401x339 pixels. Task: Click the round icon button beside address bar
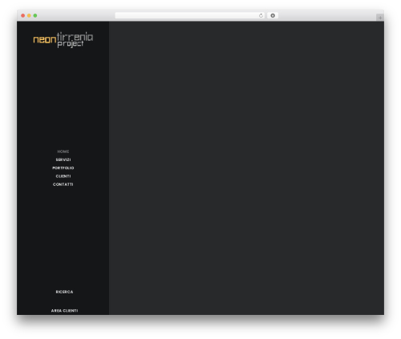tap(273, 15)
